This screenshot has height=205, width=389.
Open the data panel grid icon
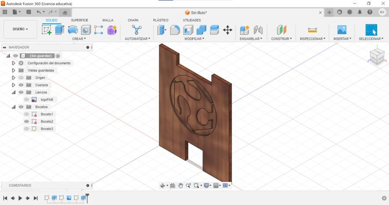[5, 12]
